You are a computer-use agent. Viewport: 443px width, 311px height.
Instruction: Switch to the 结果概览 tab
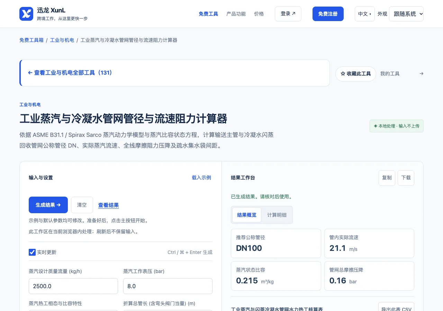tap(247, 215)
